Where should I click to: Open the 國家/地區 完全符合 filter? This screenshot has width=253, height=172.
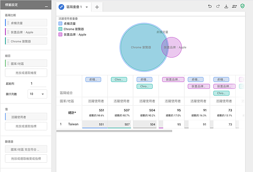(26, 149)
